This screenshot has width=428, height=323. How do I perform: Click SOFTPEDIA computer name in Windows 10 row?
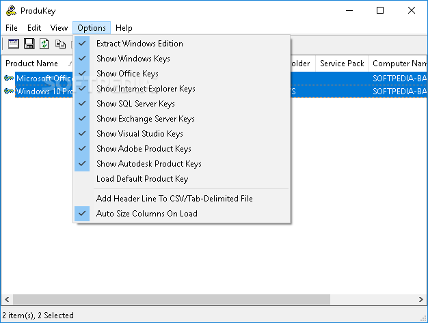click(399, 91)
